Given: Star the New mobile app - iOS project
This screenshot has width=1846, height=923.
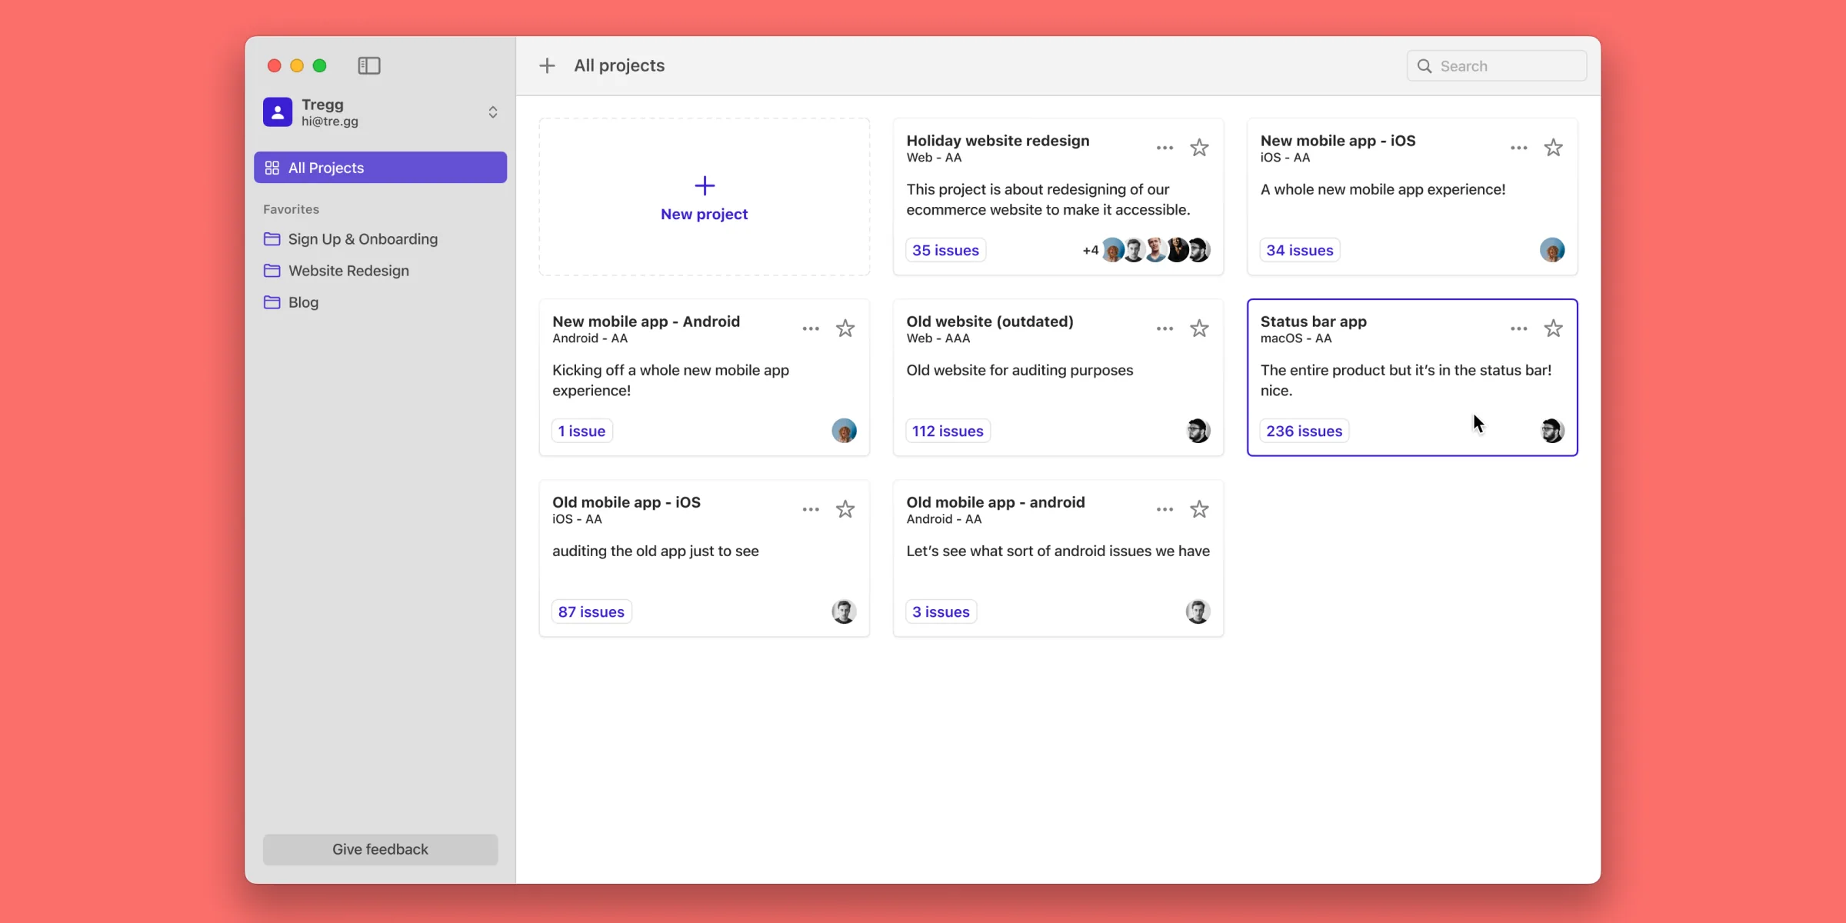Looking at the screenshot, I should click(1553, 147).
